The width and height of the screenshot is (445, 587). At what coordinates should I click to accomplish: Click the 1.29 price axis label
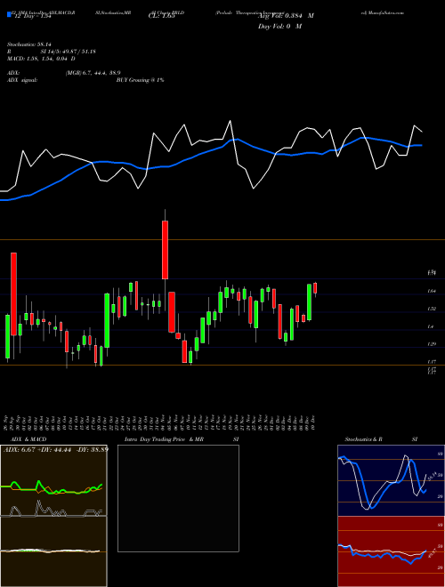pos(432,344)
